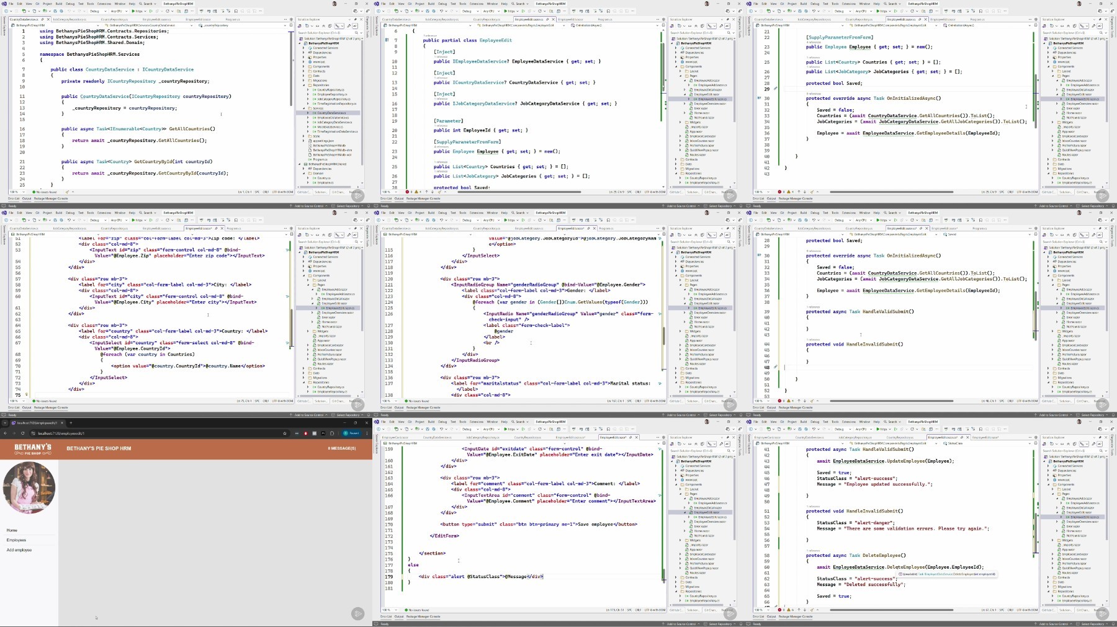The height and width of the screenshot is (627, 1117).
Task: Collapse the Services folder in top-left Solution Explorer
Action: pos(304,109)
